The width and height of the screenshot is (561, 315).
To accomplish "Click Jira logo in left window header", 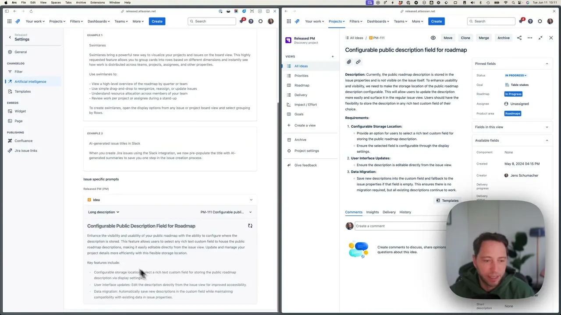I will point(18,21).
